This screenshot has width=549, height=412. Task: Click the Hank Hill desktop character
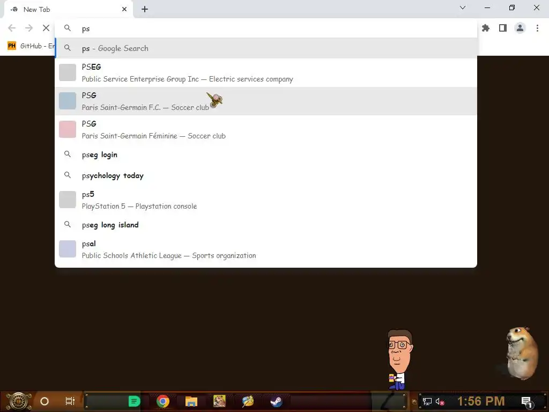400,359
